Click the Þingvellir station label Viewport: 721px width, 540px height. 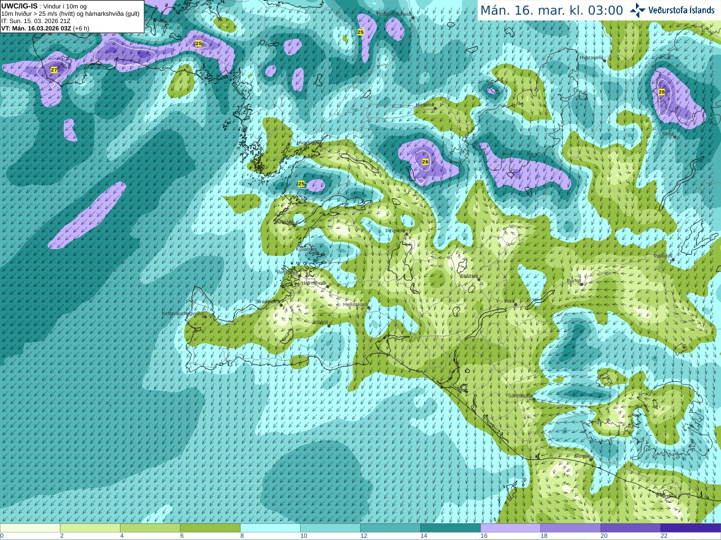tap(395, 231)
